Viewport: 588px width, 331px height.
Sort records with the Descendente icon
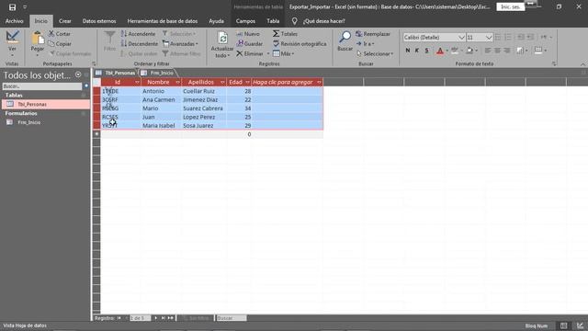[x=124, y=44]
